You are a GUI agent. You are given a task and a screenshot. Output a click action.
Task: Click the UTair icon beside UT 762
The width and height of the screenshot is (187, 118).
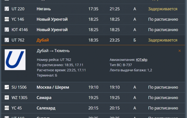[x=7, y=40]
